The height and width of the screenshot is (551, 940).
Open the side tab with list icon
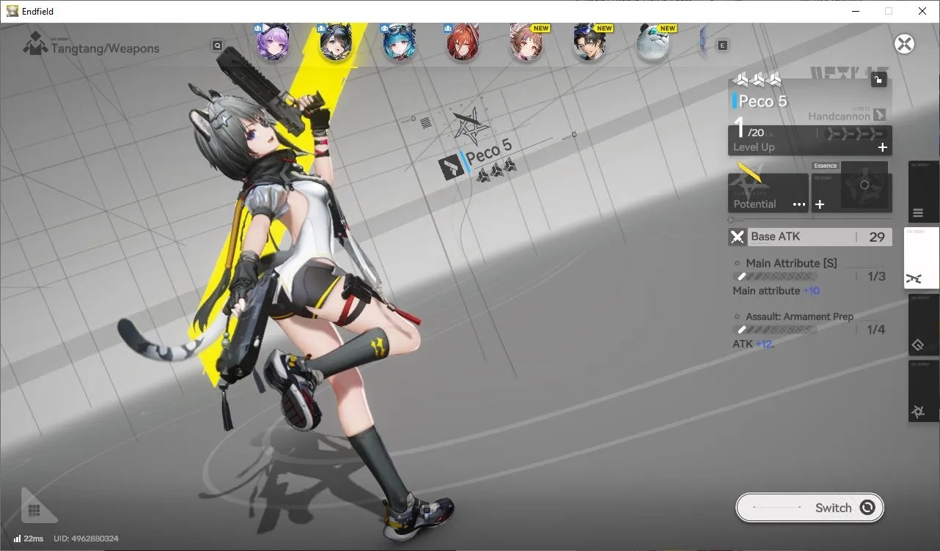click(x=923, y=192)
